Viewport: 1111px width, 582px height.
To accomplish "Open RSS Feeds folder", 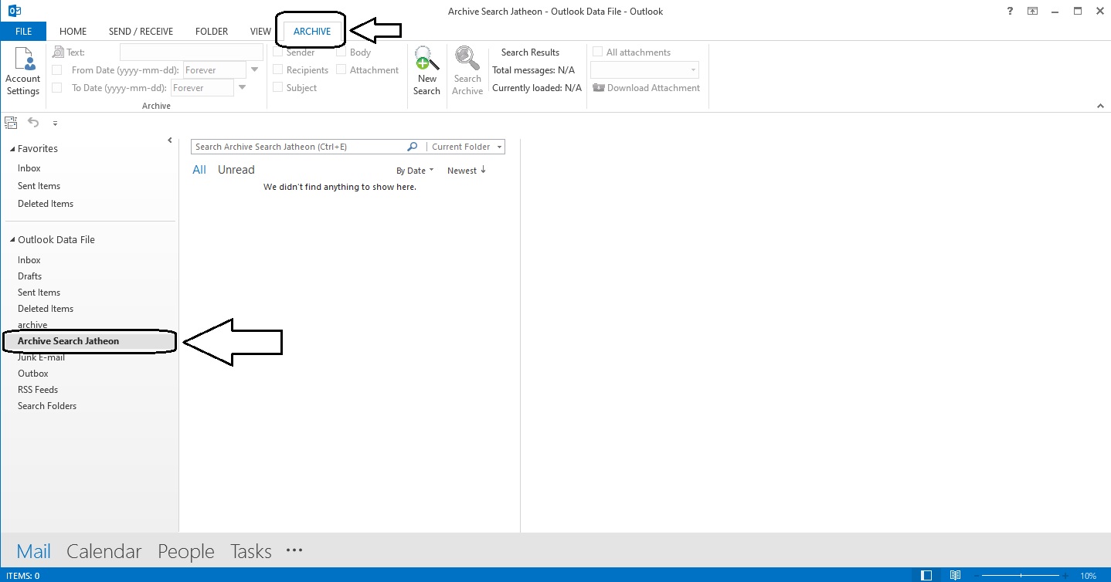I will click(38, 390).
